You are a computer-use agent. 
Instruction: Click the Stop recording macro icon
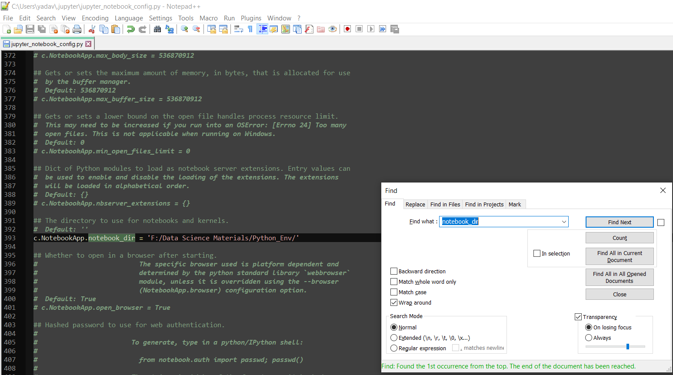point(359,29)
